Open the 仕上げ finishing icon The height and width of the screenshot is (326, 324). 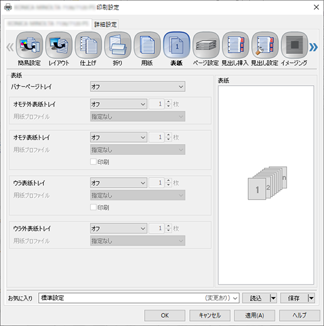pyautogui.click(x=88, y=45)
